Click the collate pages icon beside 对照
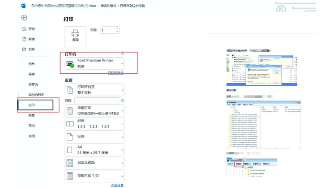The width and height of the screenshot is (334, 188). (x=70, y=124)
